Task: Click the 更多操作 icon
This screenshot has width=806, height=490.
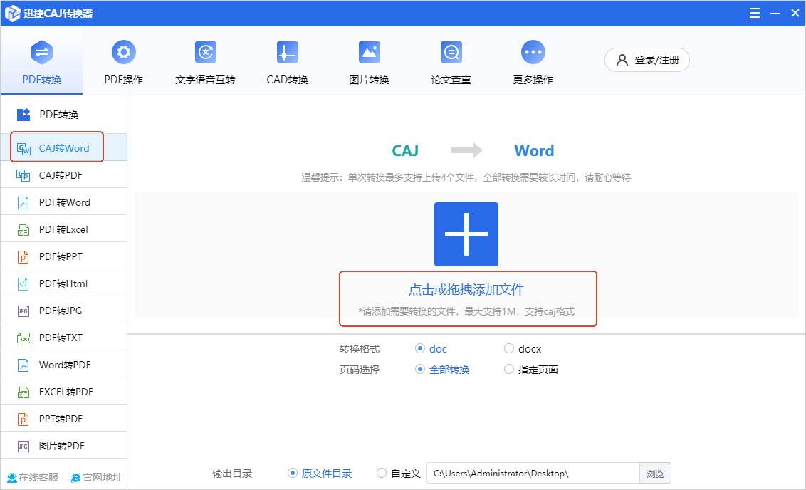Action: pos(532,61)
